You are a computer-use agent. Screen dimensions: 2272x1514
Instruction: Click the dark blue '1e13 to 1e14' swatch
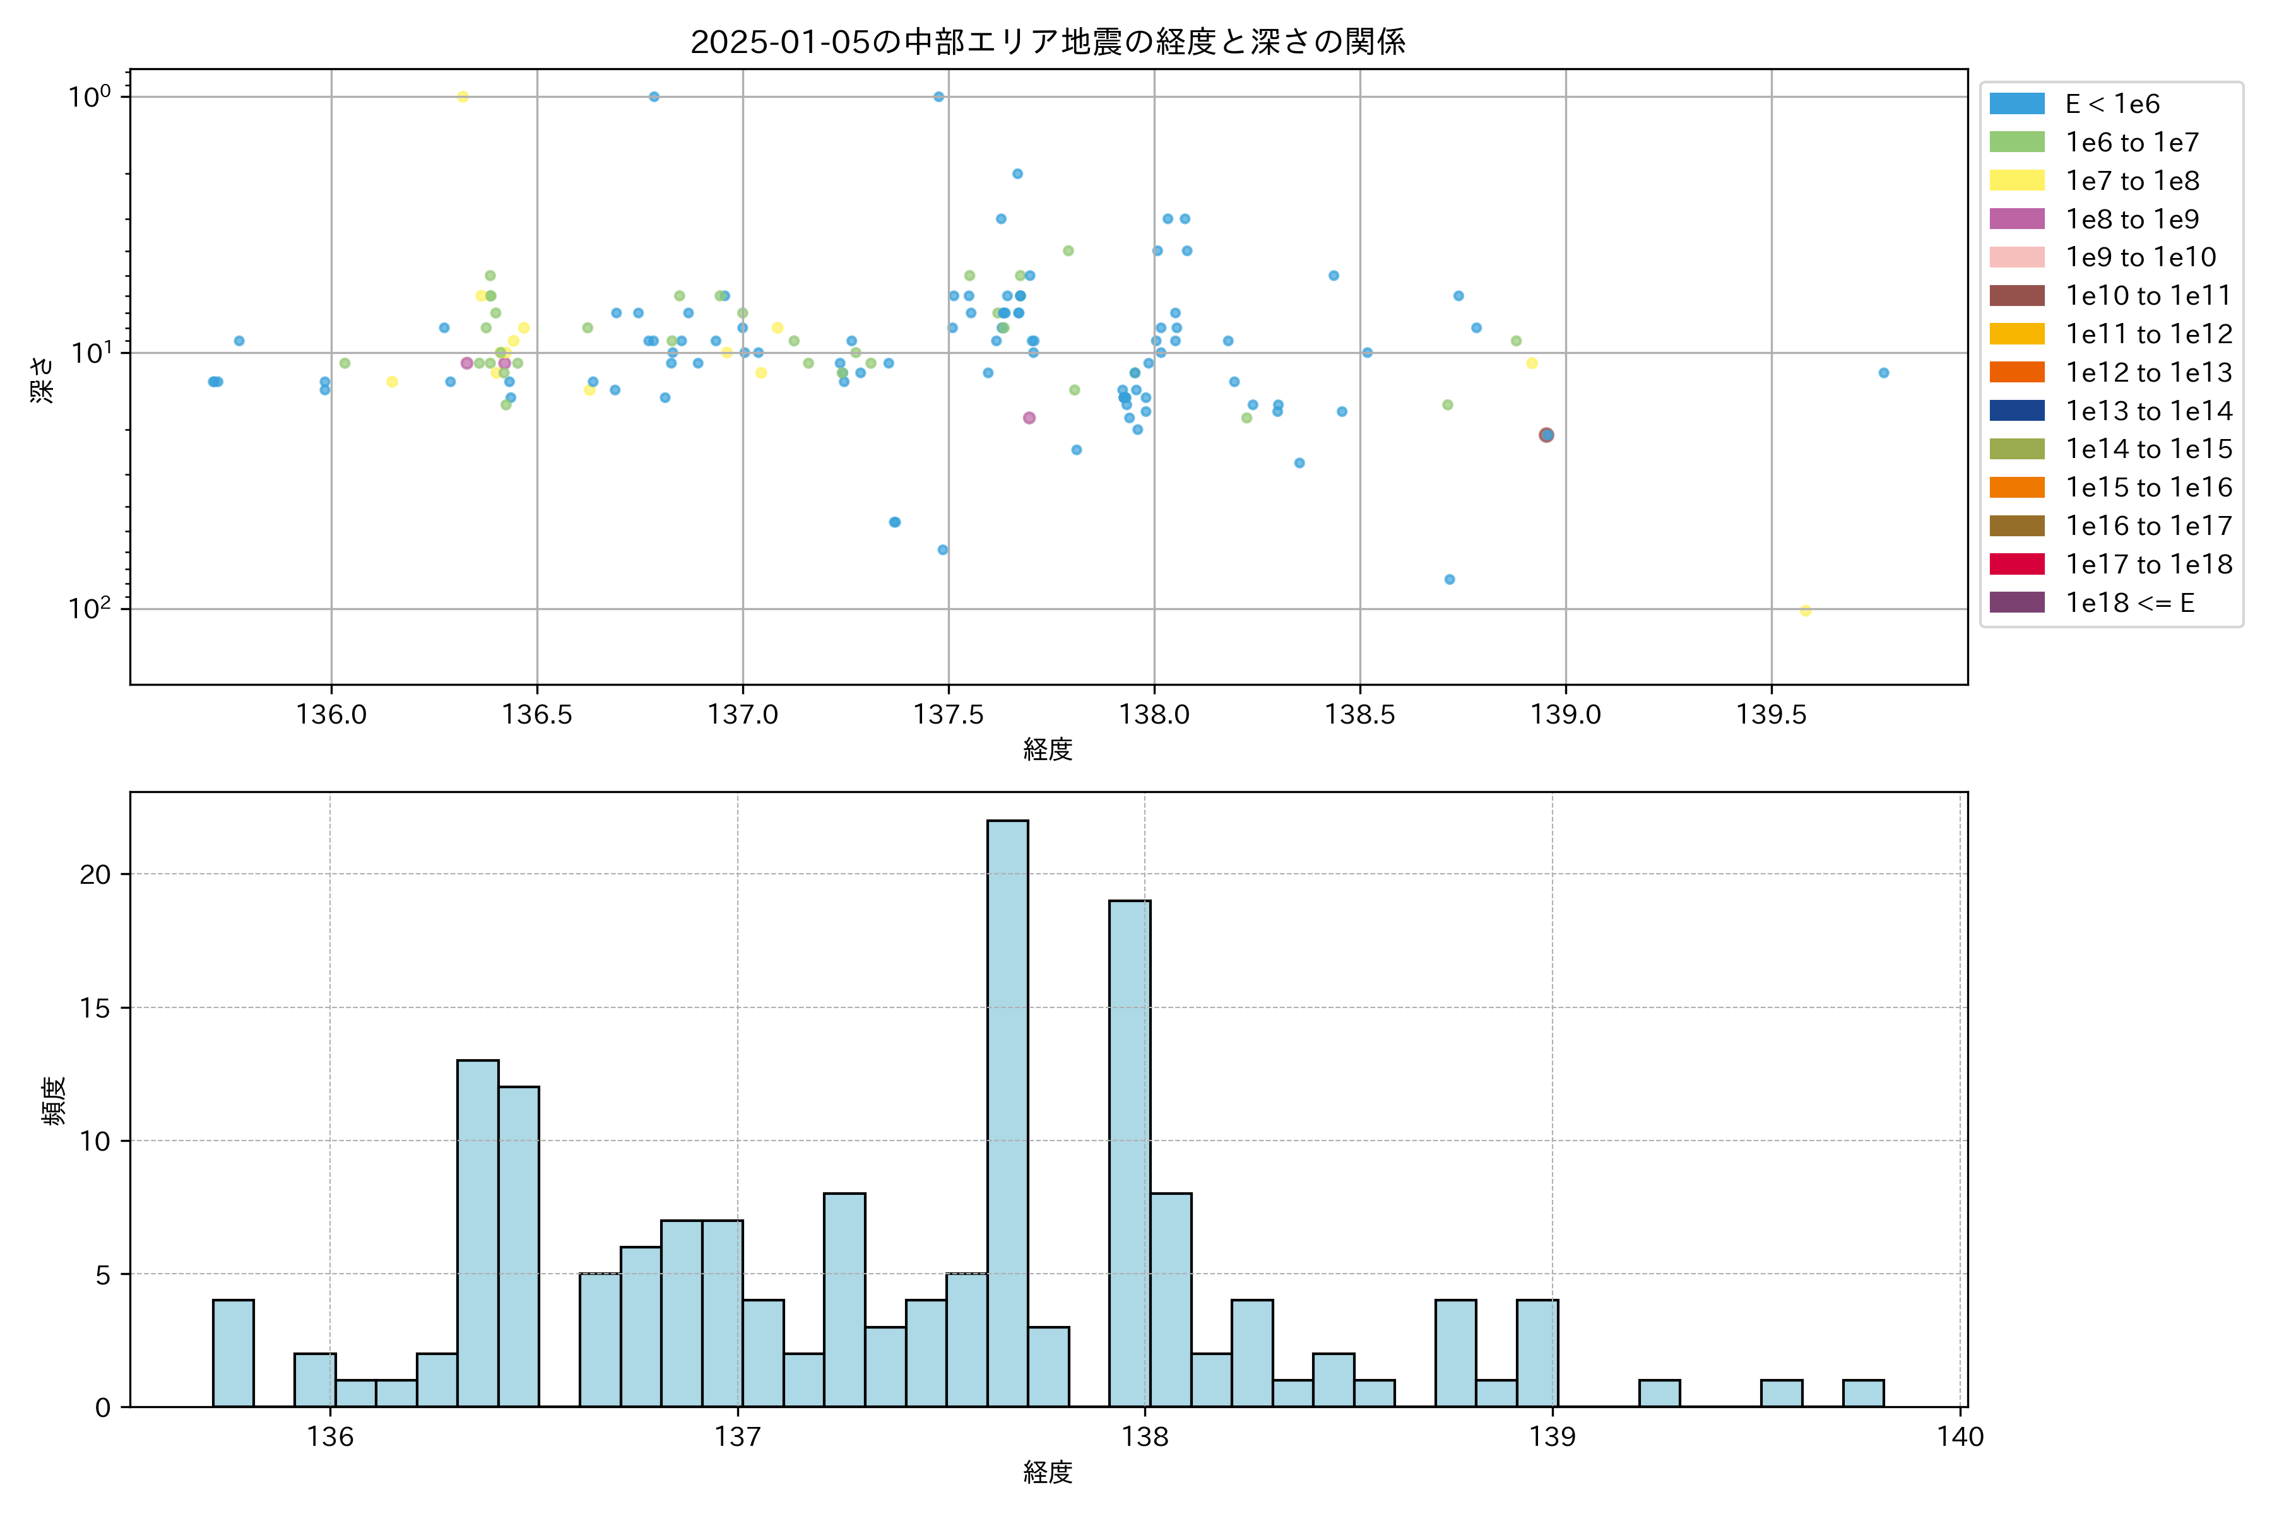click(x=2017, y=411)
